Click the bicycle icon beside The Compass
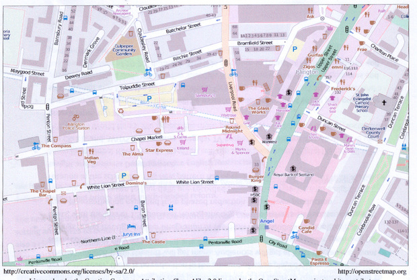 click(x=36, y=146)
